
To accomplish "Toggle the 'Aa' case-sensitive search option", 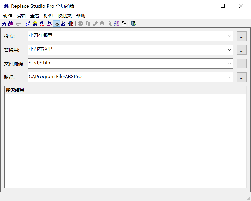I will click(28, 24).
